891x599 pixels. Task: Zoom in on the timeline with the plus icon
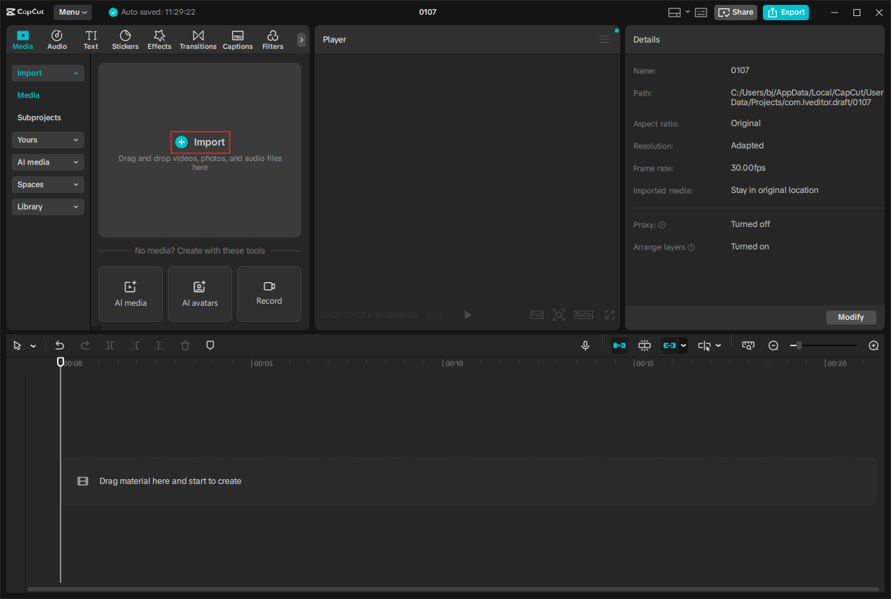874,345
